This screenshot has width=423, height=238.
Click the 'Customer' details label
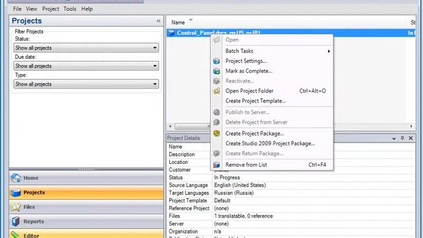pyautogui.click(x=179, y=170)
